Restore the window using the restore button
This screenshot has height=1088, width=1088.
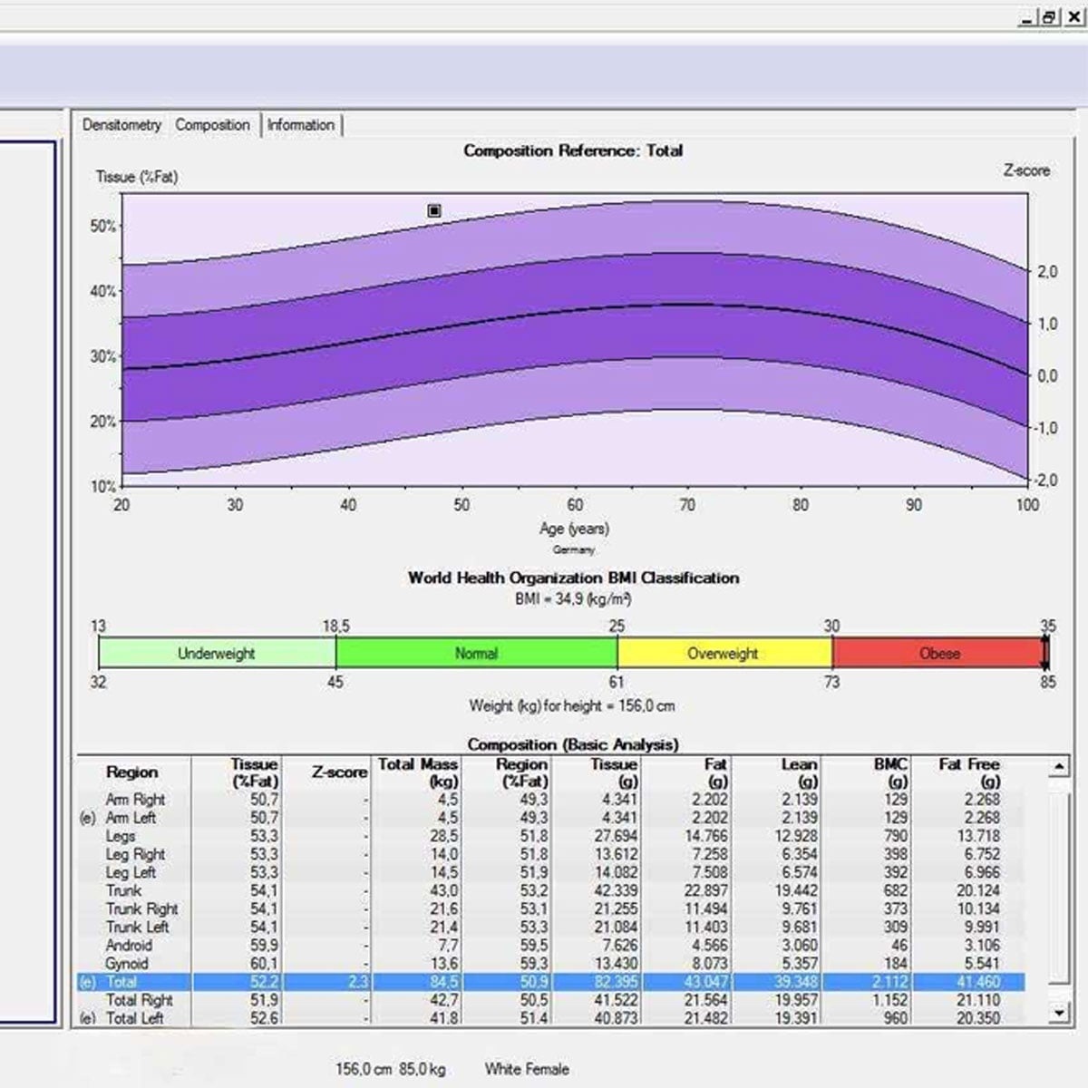pos(1049,17)
